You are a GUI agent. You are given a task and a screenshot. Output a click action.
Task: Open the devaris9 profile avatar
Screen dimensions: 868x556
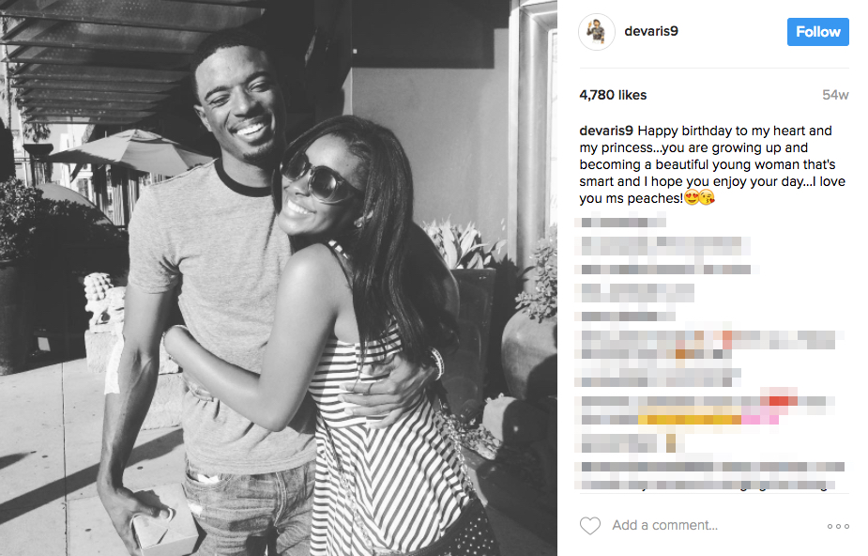[x=596, y=32]
